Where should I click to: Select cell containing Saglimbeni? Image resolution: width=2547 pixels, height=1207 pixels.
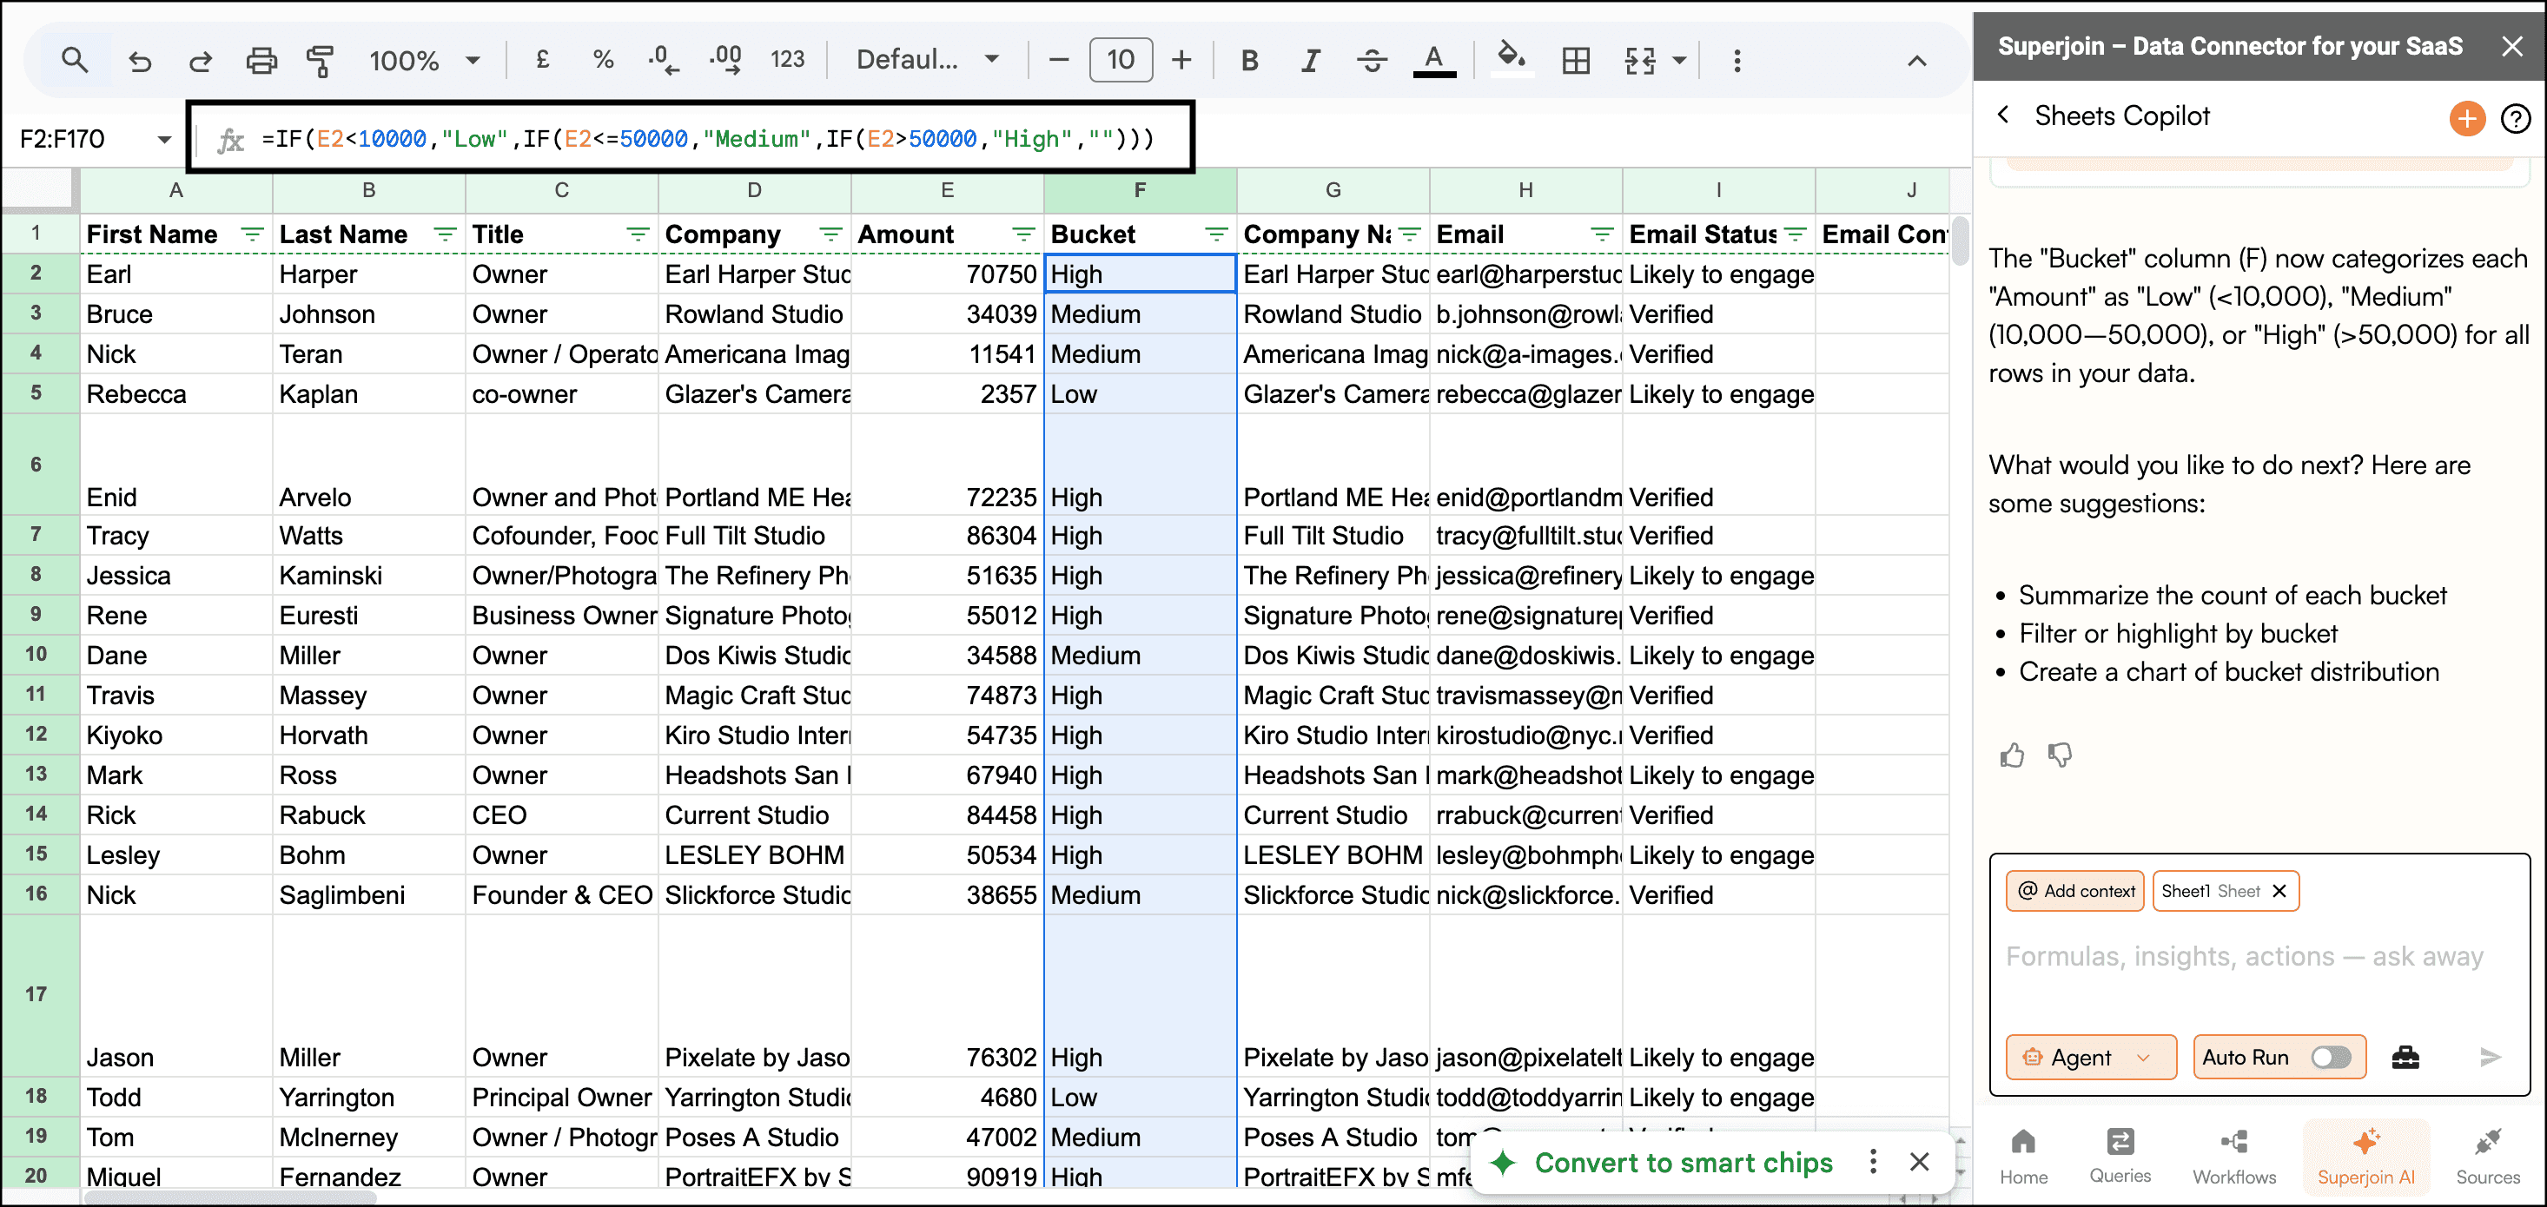click(367, 894)
